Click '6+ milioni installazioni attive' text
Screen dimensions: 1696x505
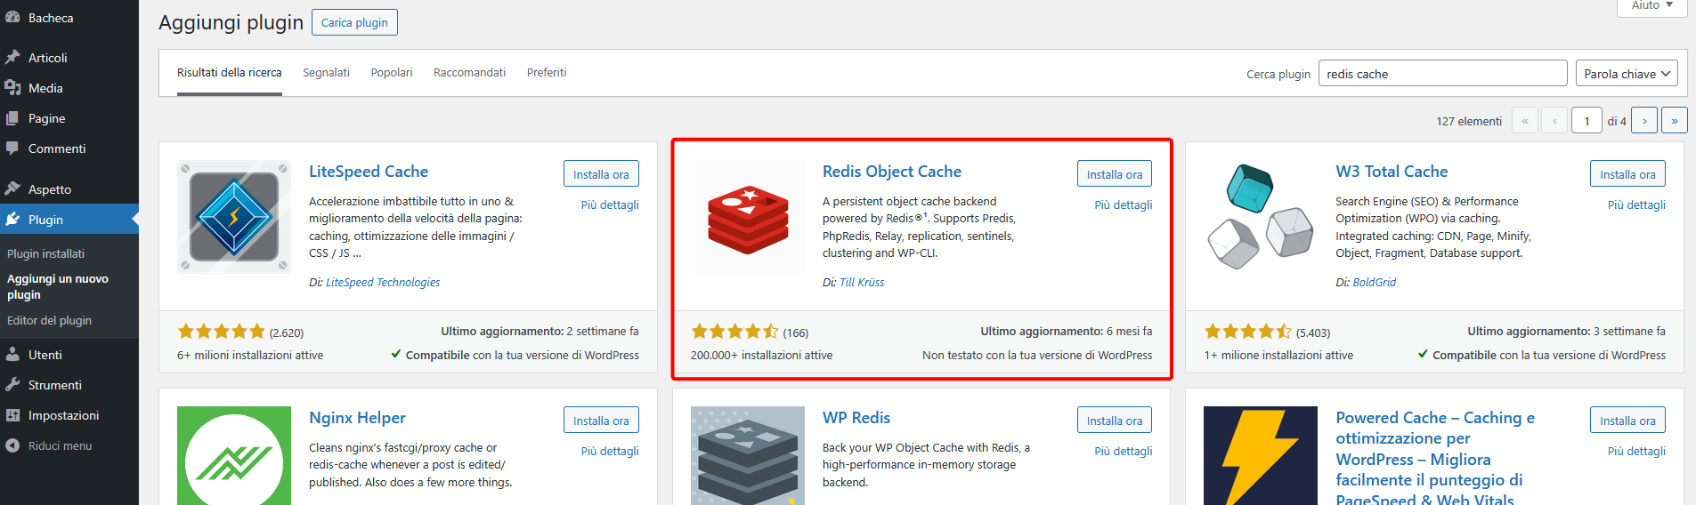tap(250, 355)
